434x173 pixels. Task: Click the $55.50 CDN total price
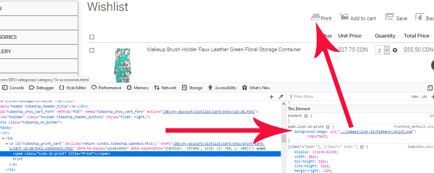click(x=418, y=50)
